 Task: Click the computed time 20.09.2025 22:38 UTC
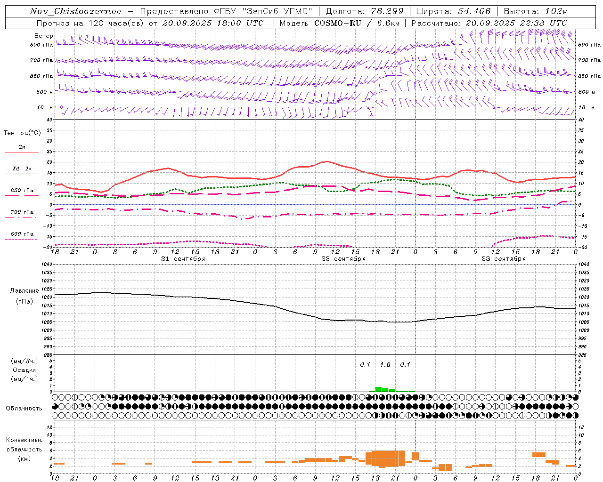[x=516, y=23]
